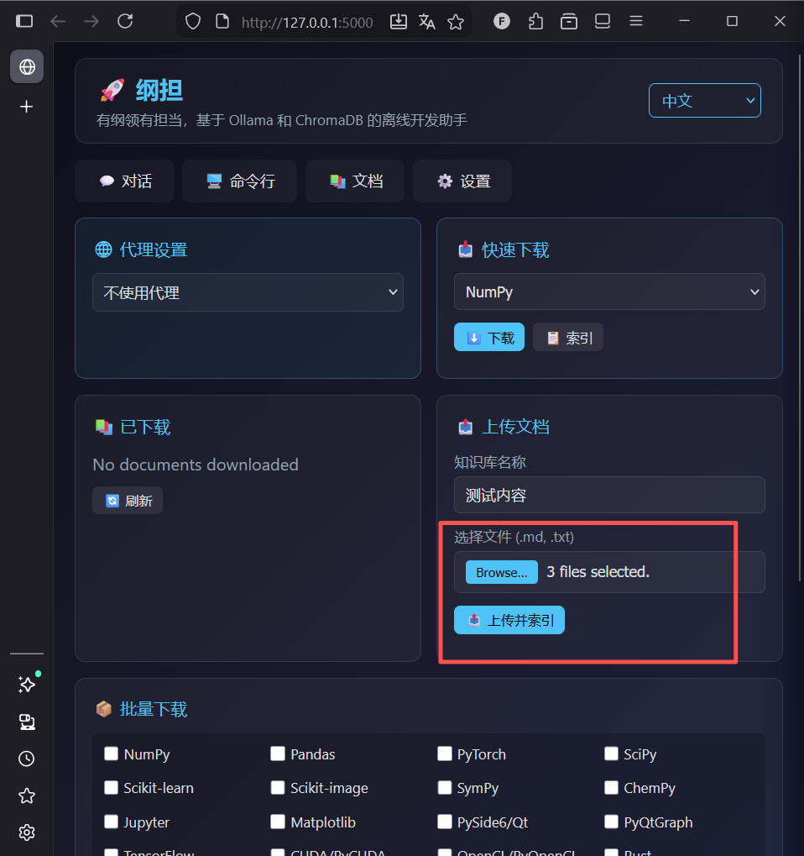The height and width of the screenshot is (856, 804).
Task: Open the hamburger application menu
Action: pyautogui.click(x=636, y=21)
